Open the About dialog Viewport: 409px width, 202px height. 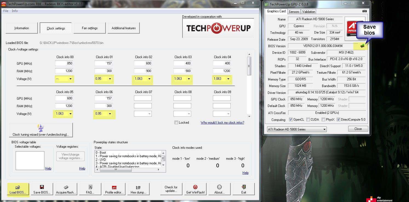pos(219,189)
